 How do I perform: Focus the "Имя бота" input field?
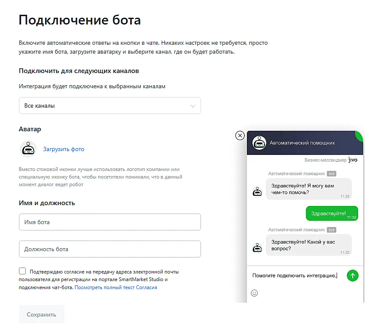(x=110, y=222)
